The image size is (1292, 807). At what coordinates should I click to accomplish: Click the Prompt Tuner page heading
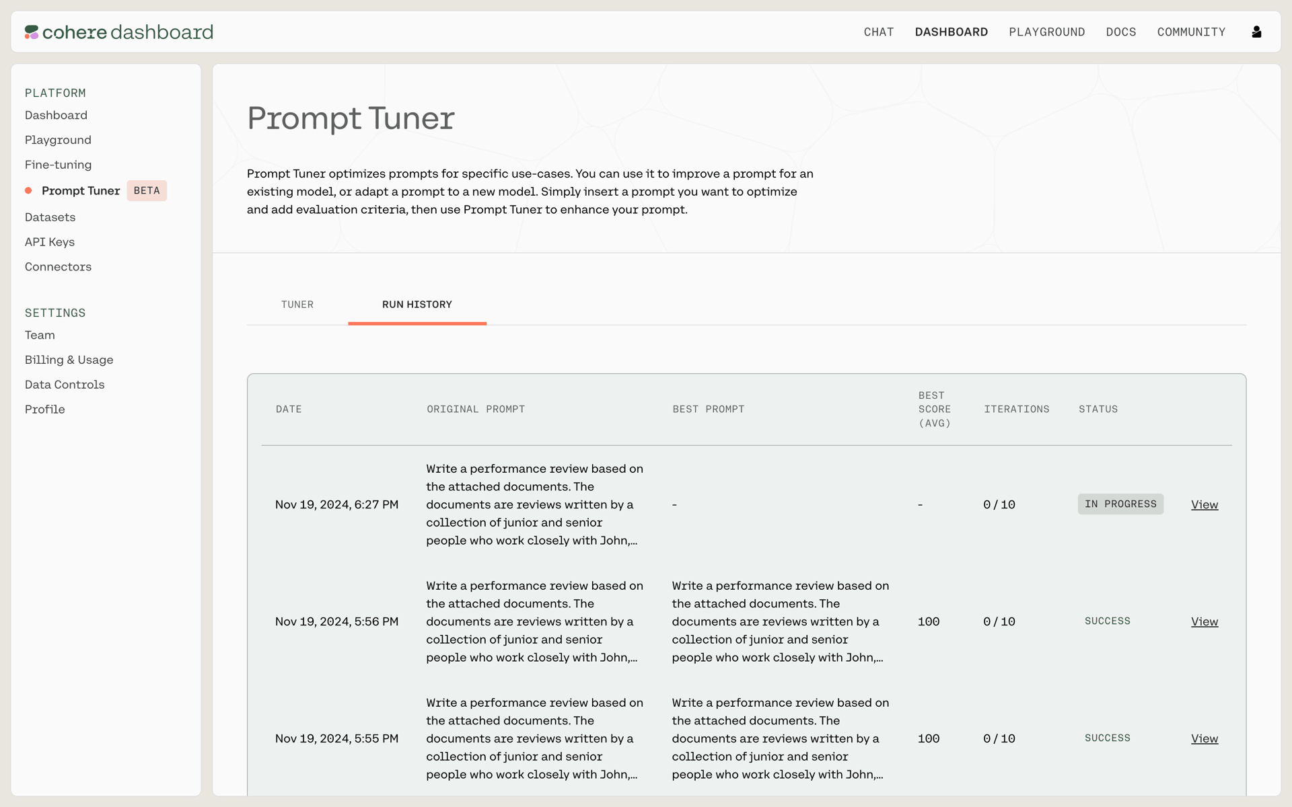point(351,118)
